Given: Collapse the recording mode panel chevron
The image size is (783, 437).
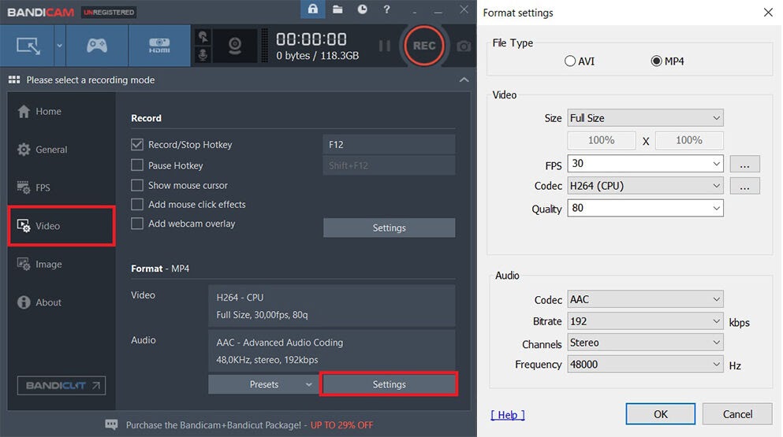Looking at the screenshot, I should (x=464, y=80).
